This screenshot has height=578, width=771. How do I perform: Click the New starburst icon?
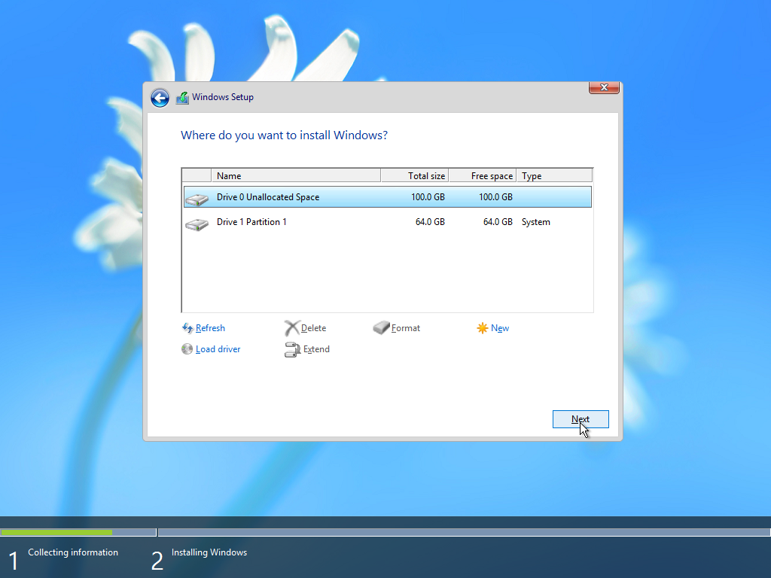[483, 328]
